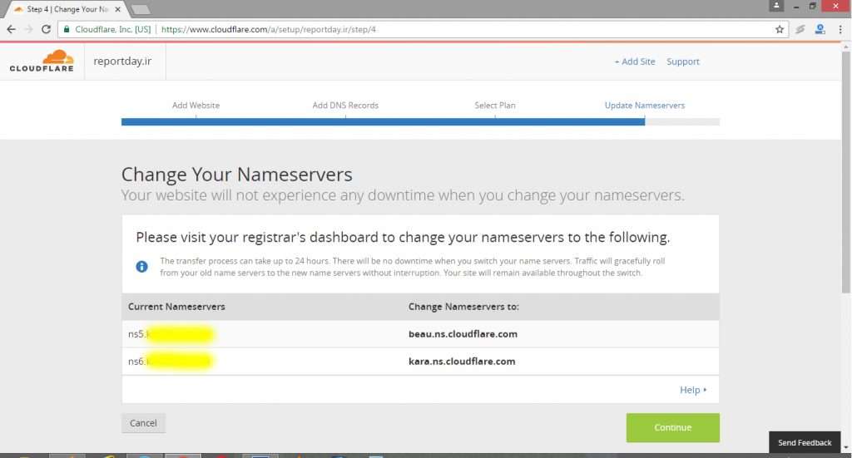Click the ns6 current nameserver entry

170,361
